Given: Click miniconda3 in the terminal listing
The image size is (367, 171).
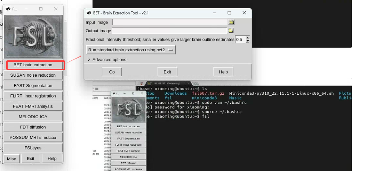Looking at the screenshot, I should (204, 98).
